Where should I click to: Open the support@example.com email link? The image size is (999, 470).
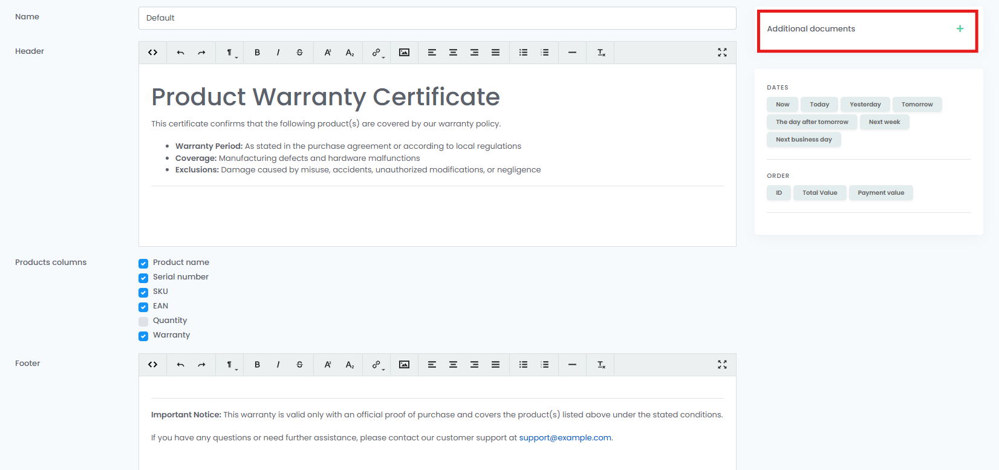tap(565, 438)
